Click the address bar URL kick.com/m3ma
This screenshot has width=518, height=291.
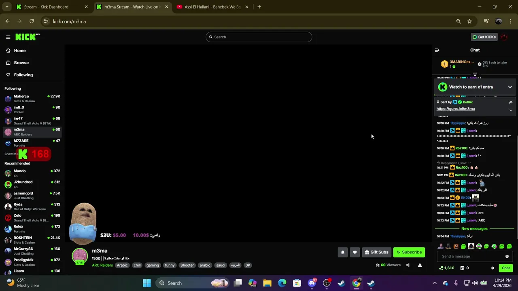coord(69,21)
